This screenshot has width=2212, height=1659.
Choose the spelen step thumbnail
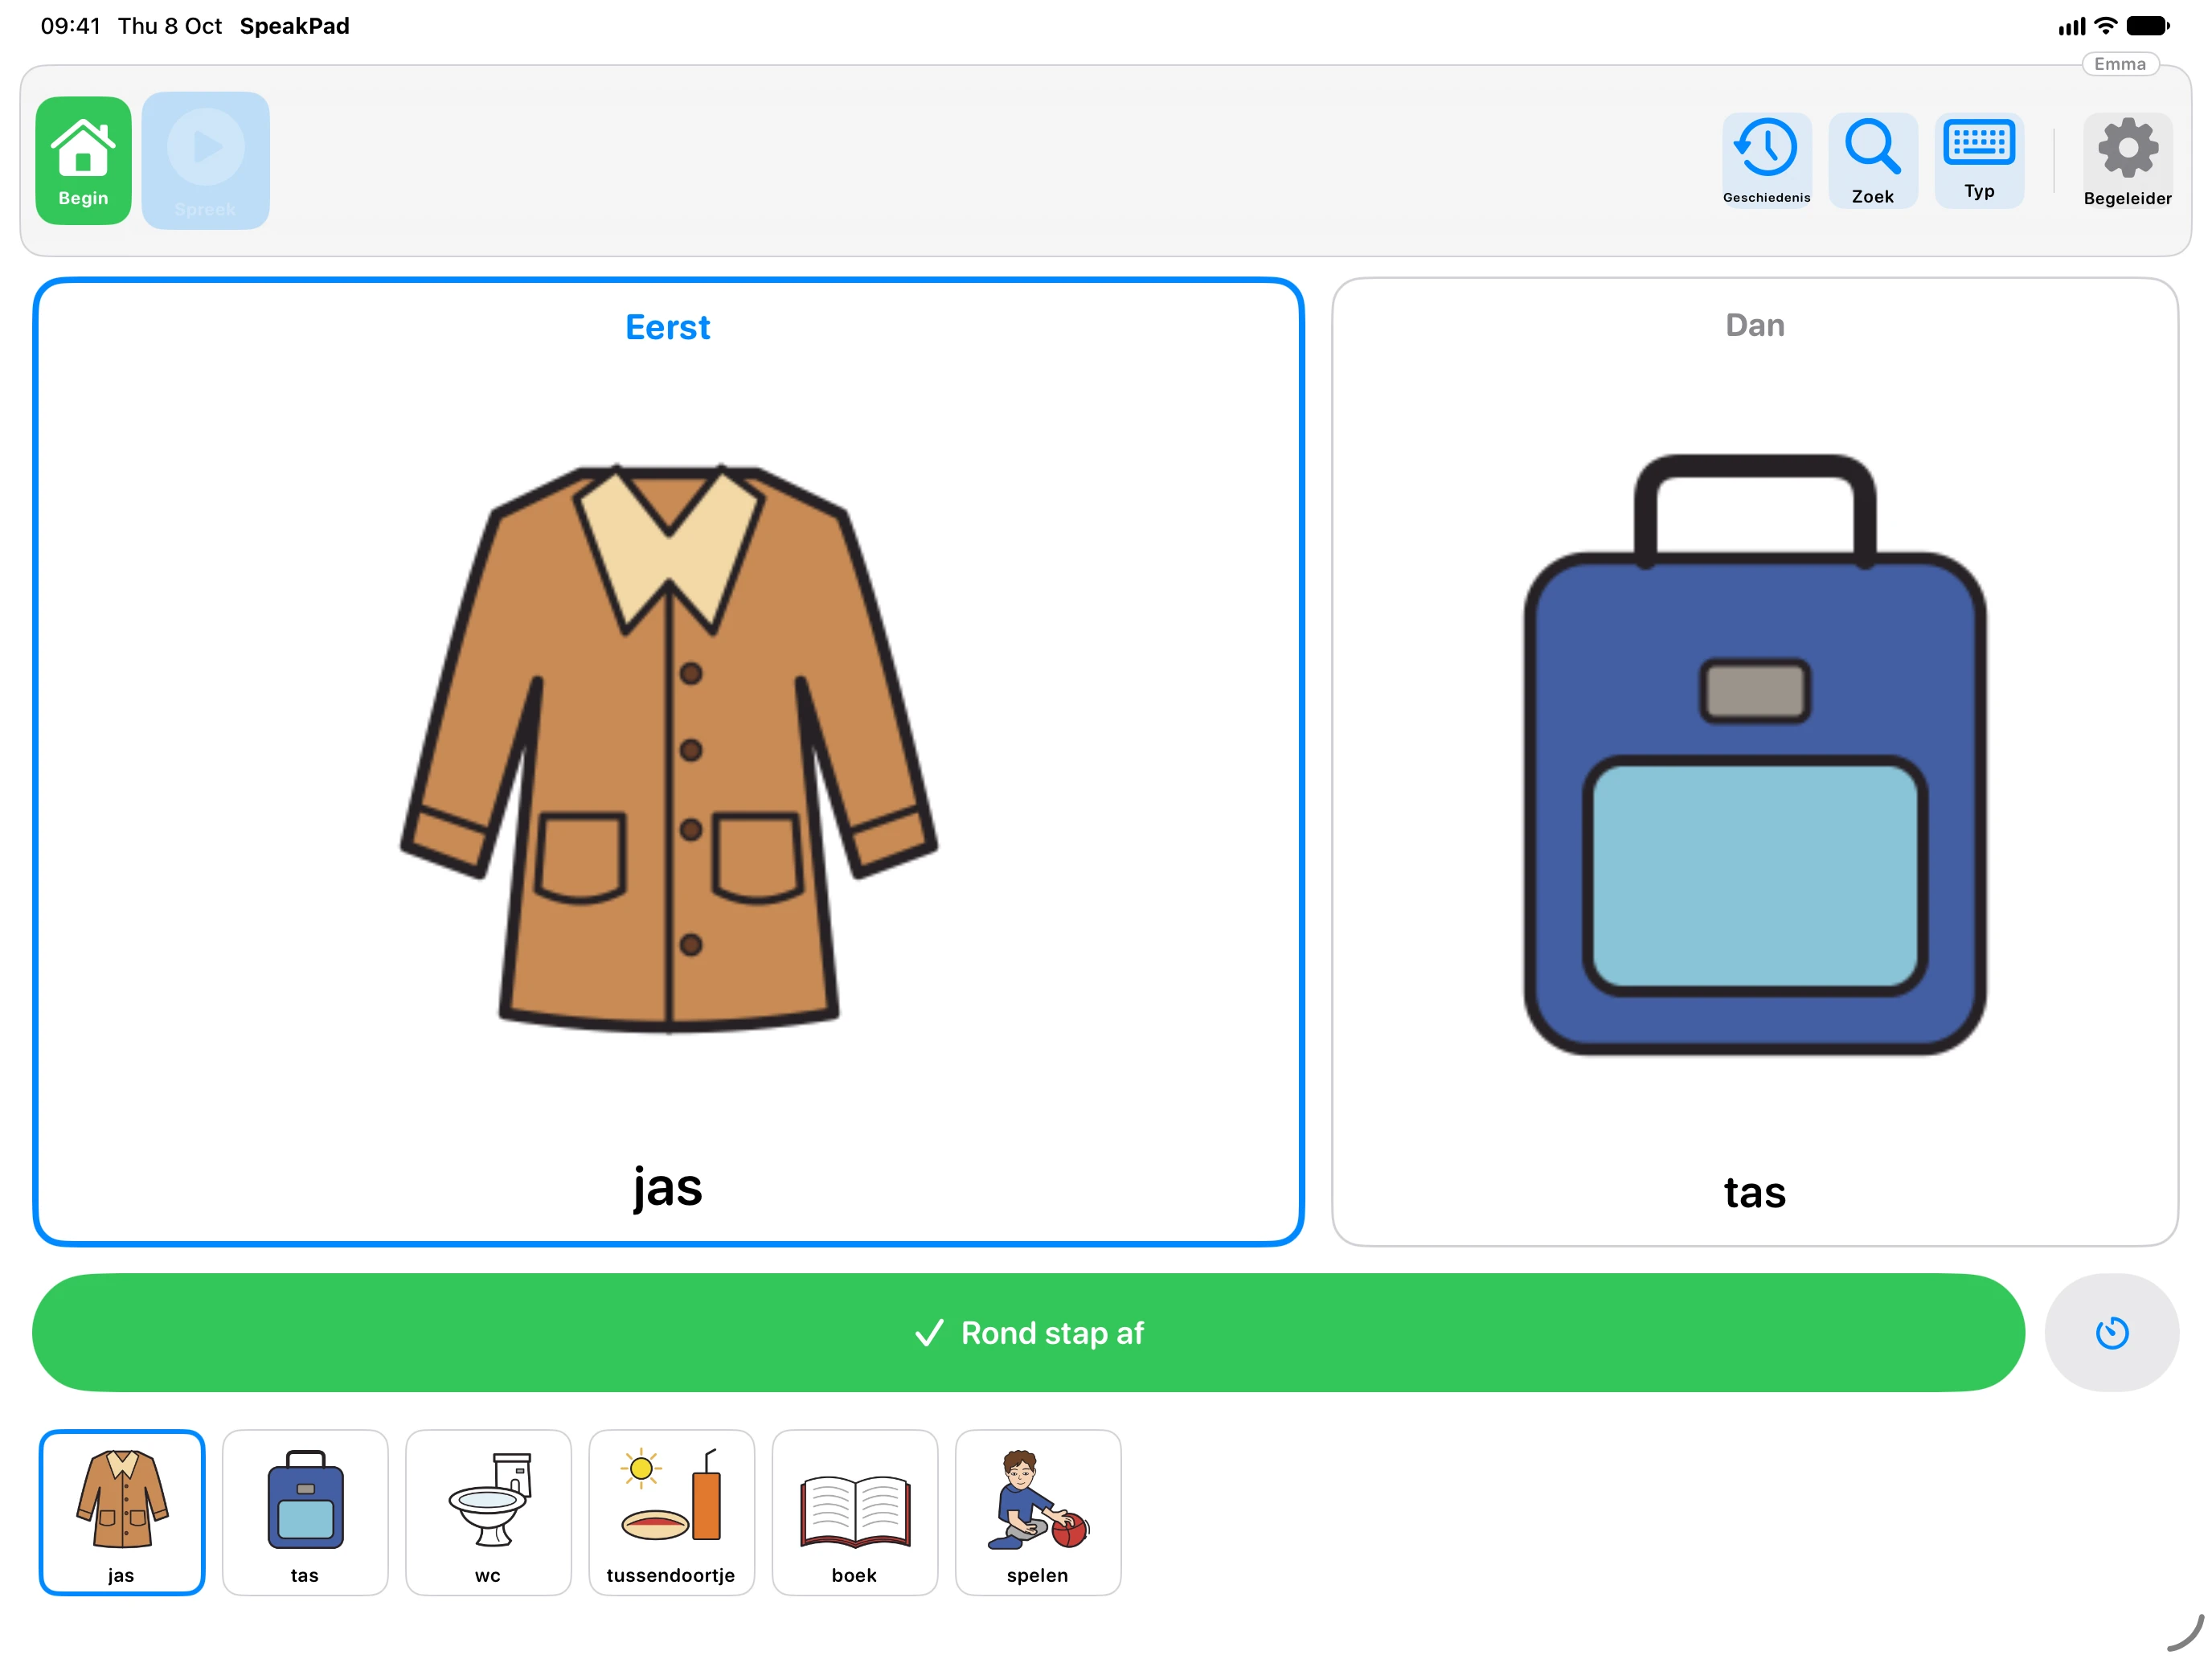(x=1037, y=1512)
